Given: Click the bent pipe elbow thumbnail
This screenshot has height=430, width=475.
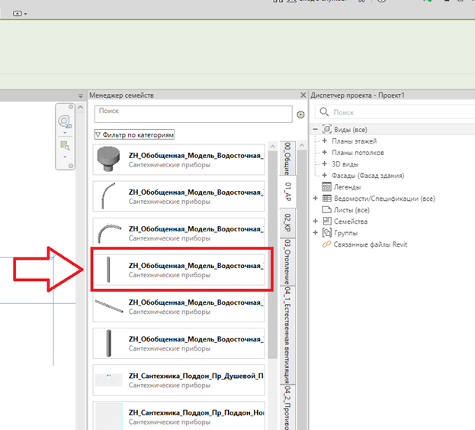Looking at the screenshot, I should click(108, 196).
